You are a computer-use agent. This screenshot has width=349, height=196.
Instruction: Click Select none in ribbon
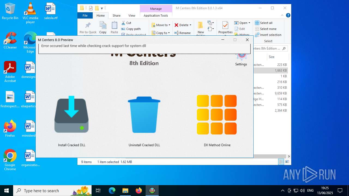point(266,29)
